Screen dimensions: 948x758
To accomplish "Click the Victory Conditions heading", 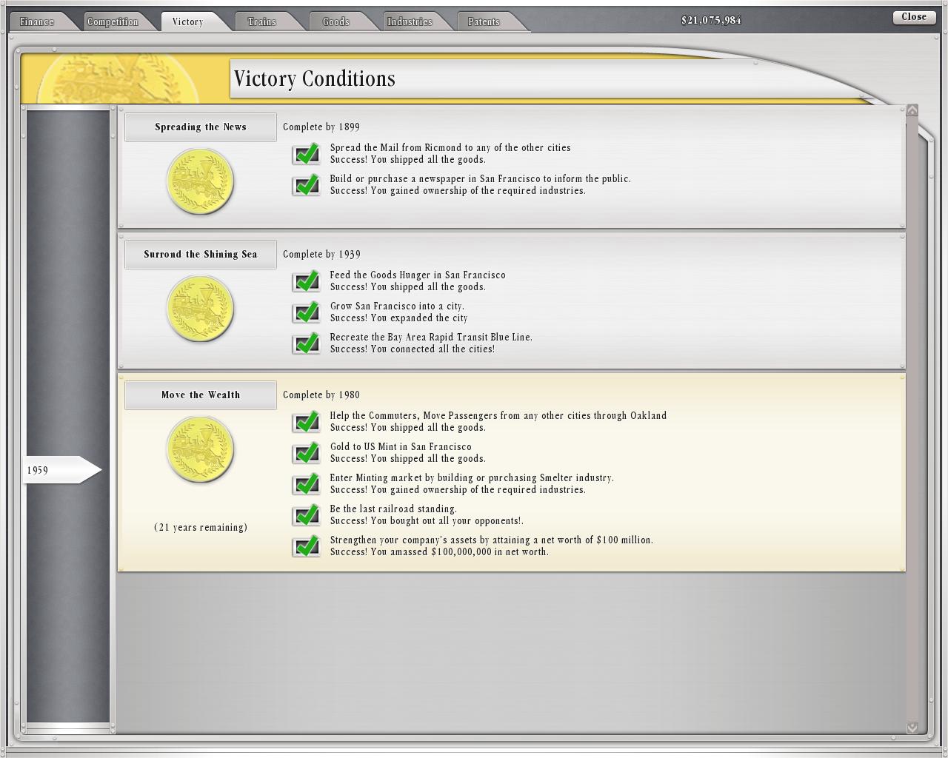I will click(315, 78).
